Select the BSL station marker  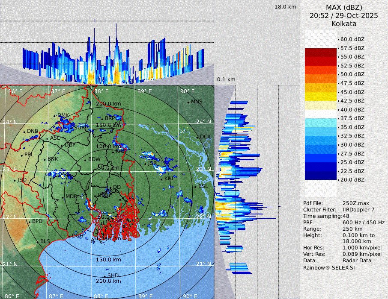tap(195, 187)
